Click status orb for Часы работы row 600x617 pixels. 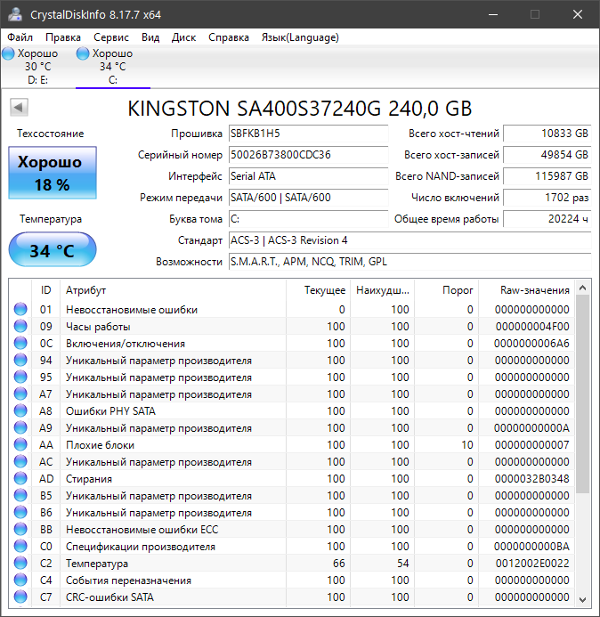pos(20,327)
